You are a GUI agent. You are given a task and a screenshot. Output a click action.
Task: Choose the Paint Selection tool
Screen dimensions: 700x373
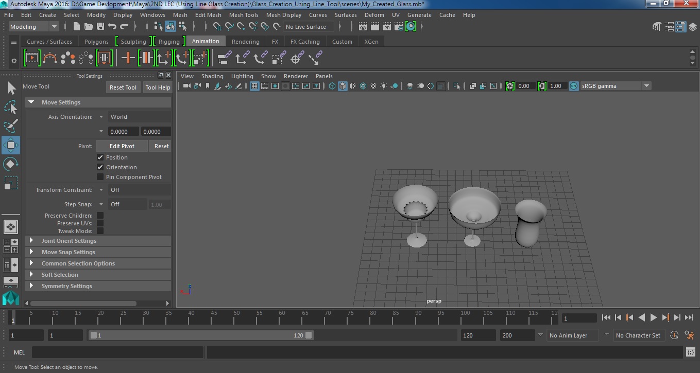(11, 126)
